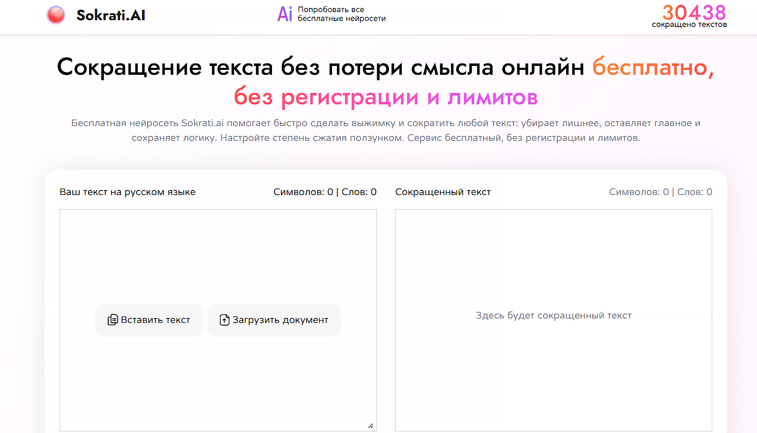This screenshot has width=757, height=433.
Task: Click the Sokrati.AI red sphere logo
Action: pyautogui.click(x=56, y=15)
